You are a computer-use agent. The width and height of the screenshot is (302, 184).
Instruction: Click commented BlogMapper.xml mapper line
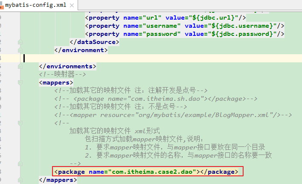(x=173, y=115)
